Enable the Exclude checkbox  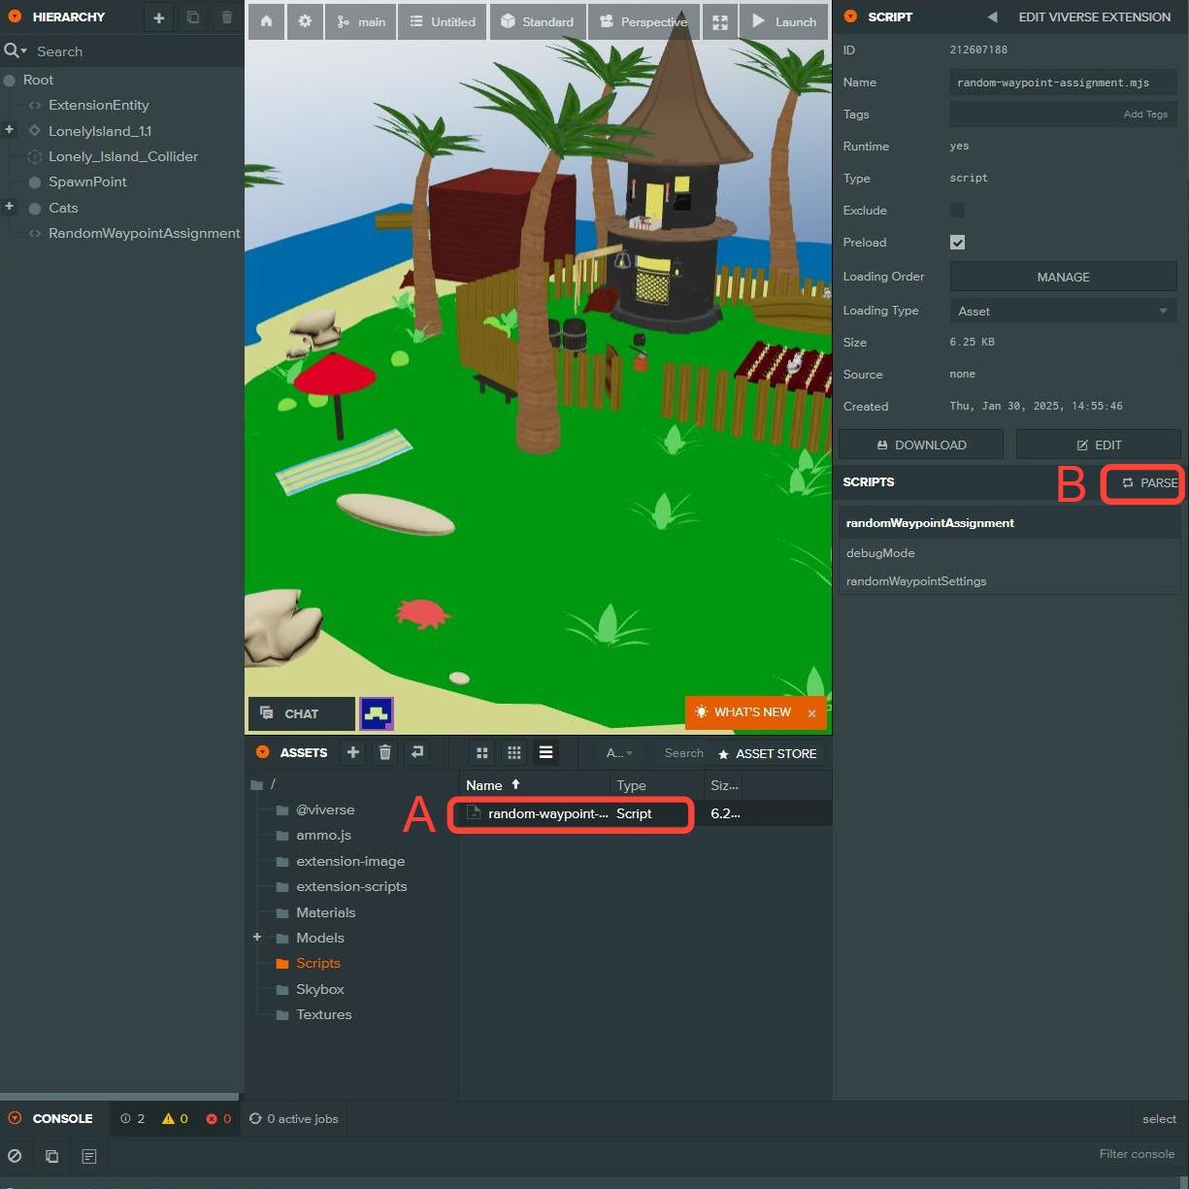tap(957, 211)
